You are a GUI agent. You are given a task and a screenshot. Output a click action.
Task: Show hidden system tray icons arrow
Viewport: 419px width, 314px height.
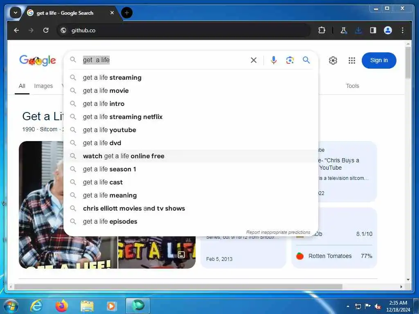(x=348, y=306)
